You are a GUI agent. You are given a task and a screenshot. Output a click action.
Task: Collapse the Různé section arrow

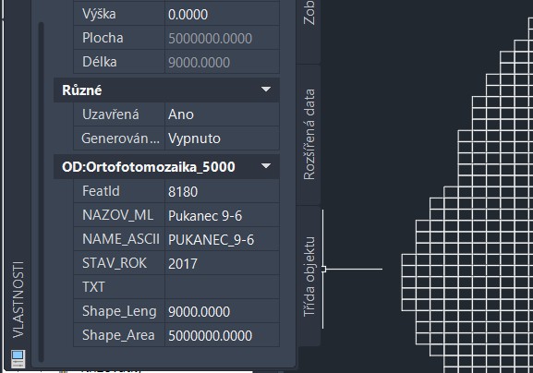[x=266, y=90]
